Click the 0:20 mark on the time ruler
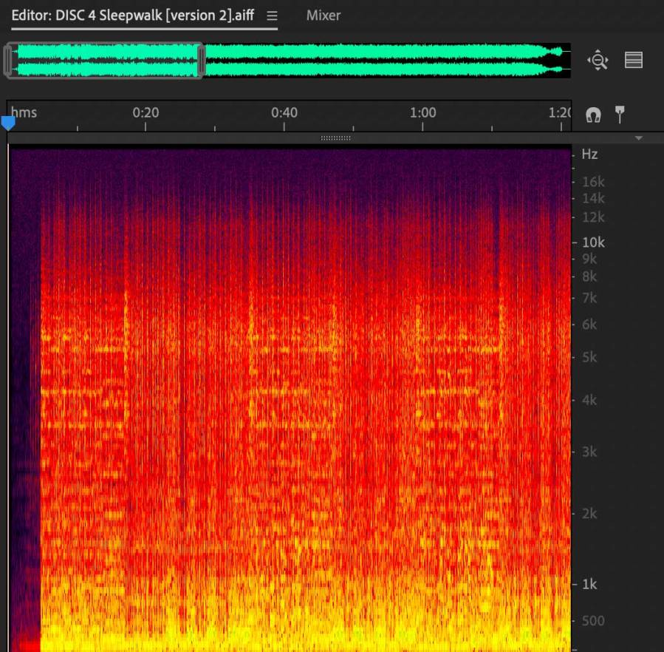This screenshot has width=664, height=652. pyautogui.click(x=146, y=113)
